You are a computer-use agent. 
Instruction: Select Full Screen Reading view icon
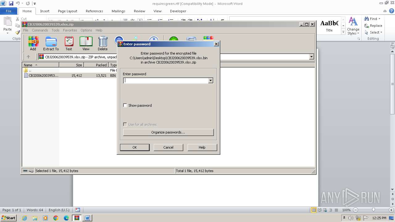pos(319,210)
